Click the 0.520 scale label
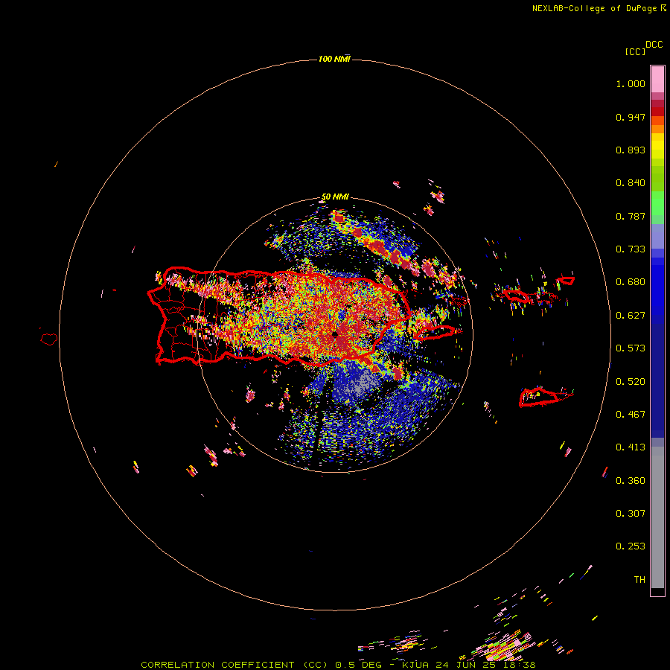The image size is (670, 670). pos(631,382)
